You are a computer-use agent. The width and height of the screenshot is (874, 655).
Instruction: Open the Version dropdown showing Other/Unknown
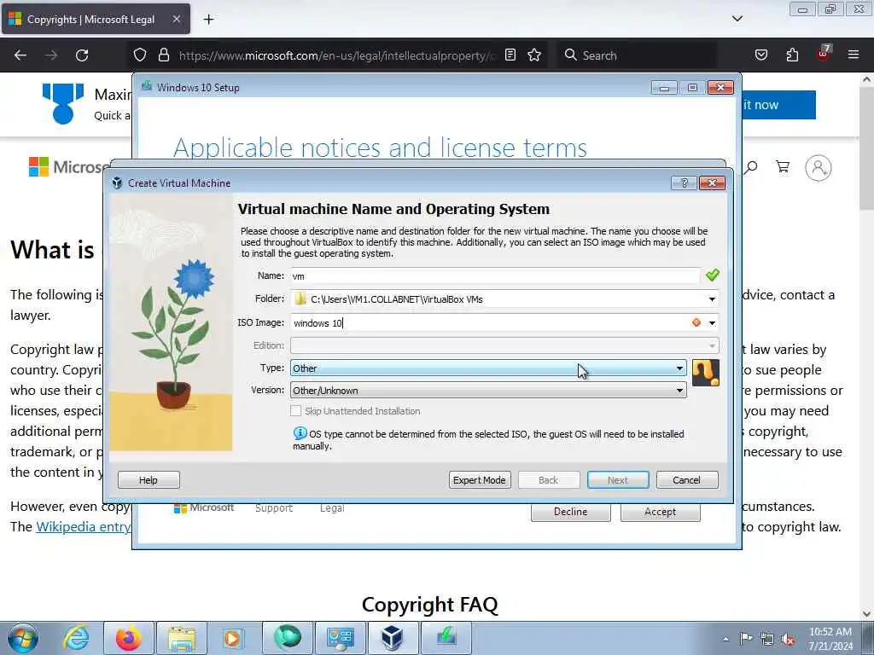click(488, 391)
